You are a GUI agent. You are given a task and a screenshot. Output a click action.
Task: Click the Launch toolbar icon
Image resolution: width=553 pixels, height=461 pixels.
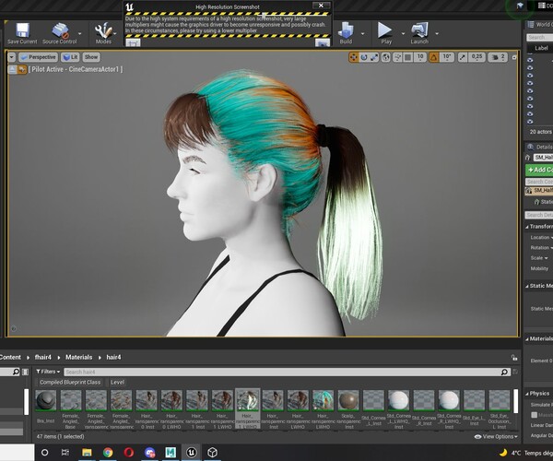[x=419, y=33]
